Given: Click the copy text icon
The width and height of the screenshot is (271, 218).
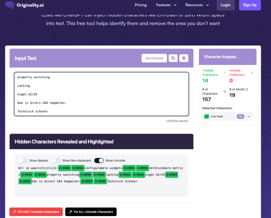Looking at the screenshot, I should (173, 58).
